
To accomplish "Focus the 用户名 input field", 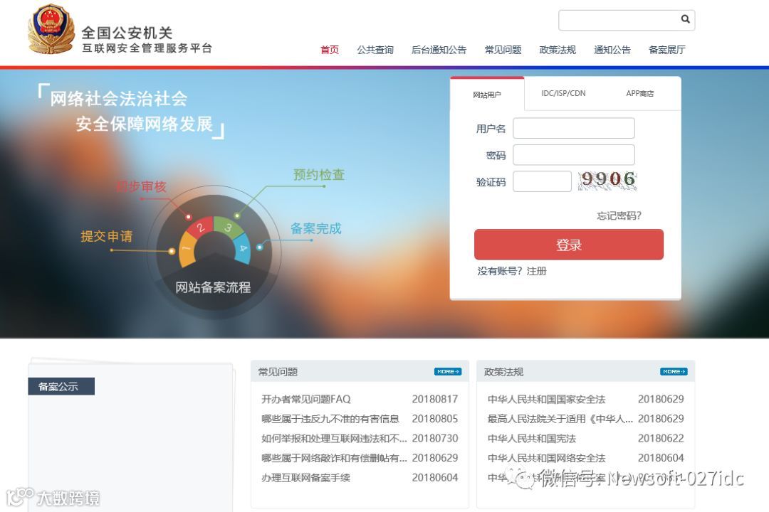I will click(573, 129).
